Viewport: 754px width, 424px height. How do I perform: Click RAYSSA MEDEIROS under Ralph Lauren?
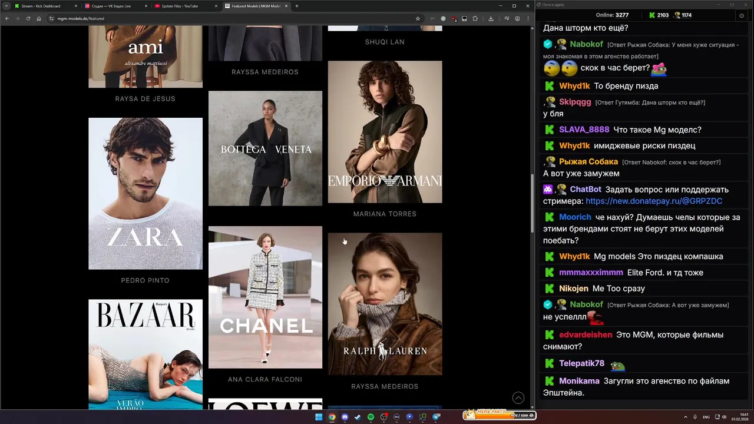[385, 386]
